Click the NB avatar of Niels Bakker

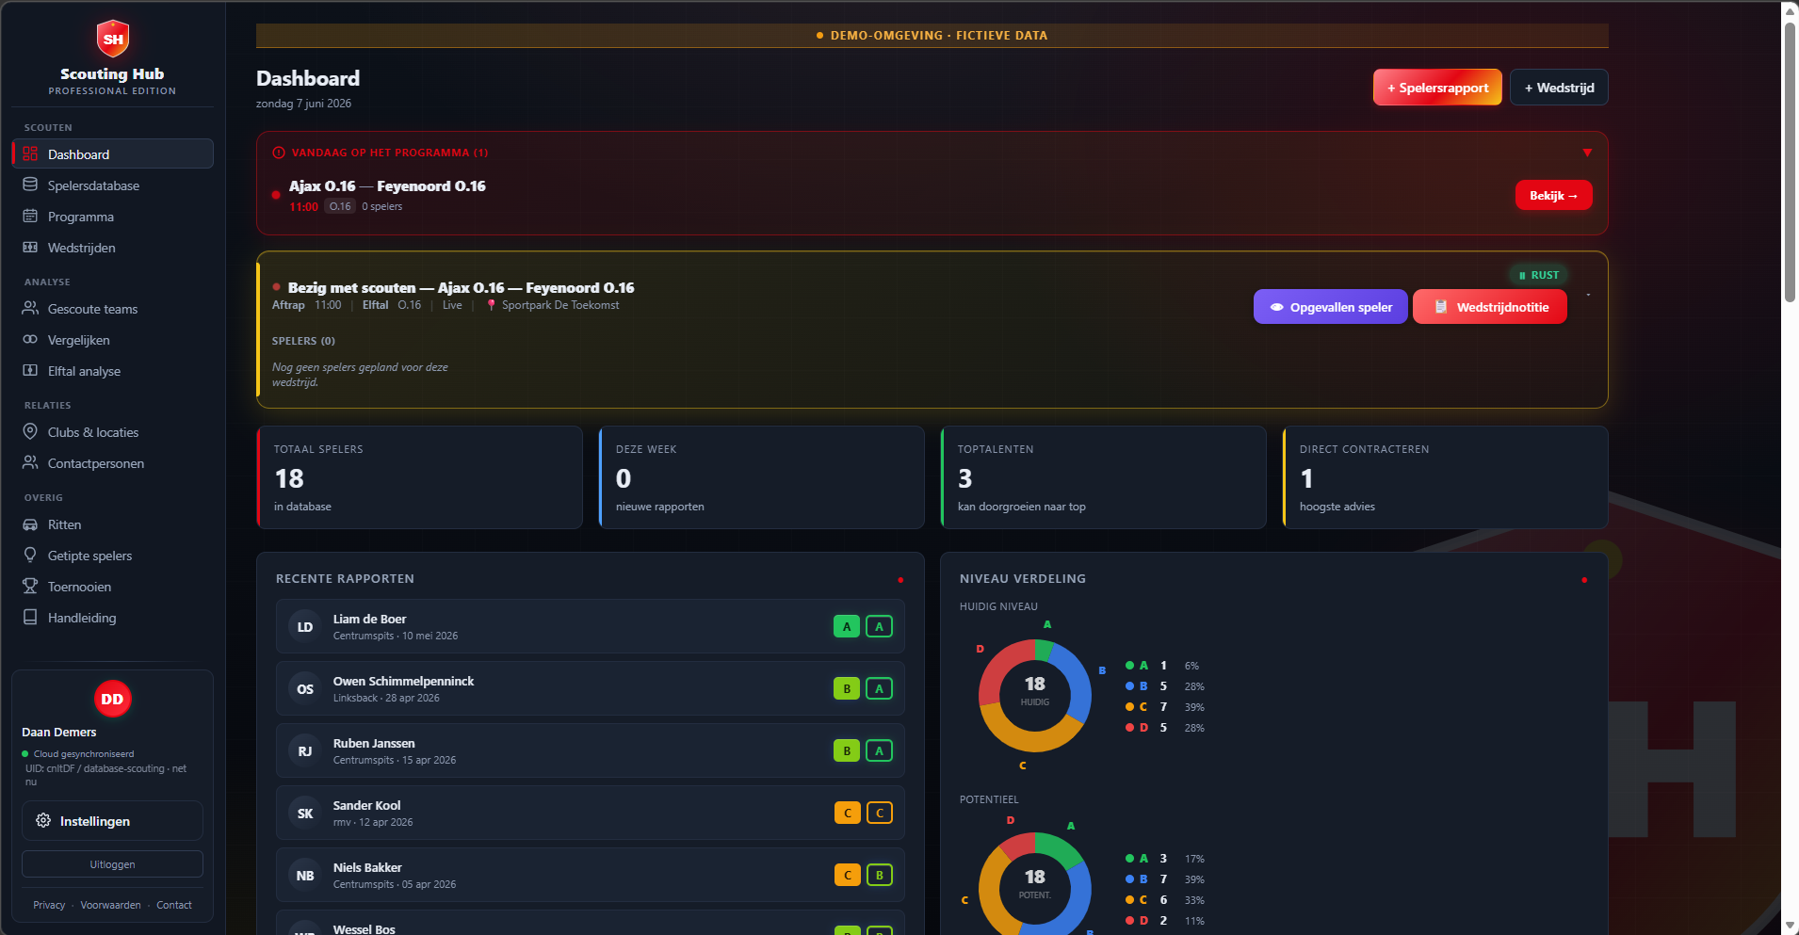pyautogui.click(x=305, y=876)
